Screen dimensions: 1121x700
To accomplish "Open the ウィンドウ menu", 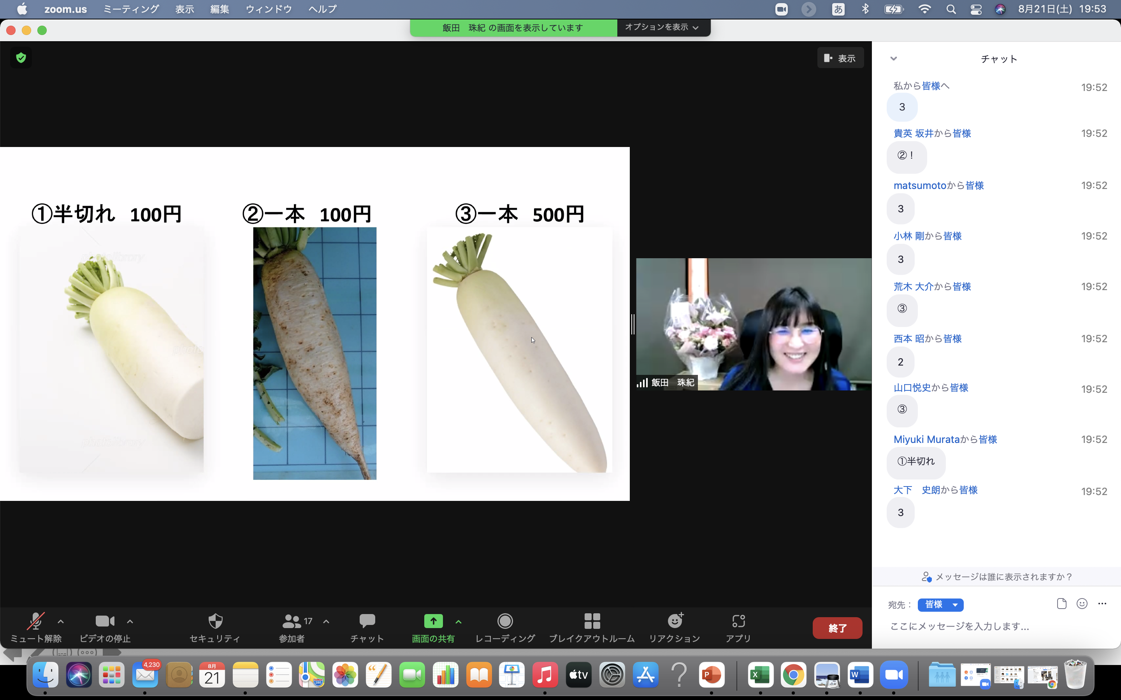I will pos(268,9).
